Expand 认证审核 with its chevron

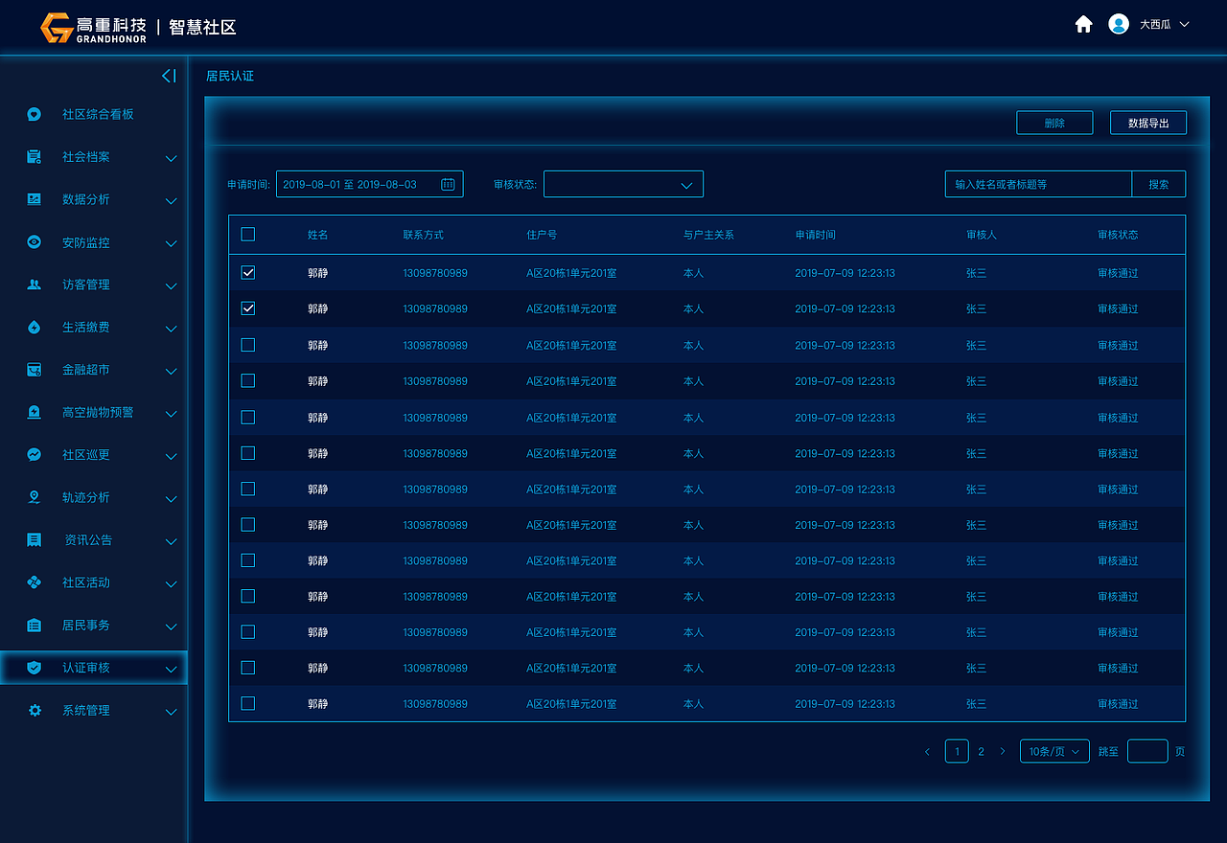click(171, 670)
